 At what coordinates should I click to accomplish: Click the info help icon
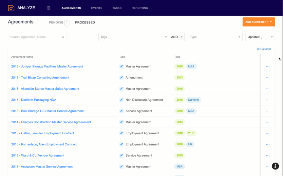tap(275, 166)
